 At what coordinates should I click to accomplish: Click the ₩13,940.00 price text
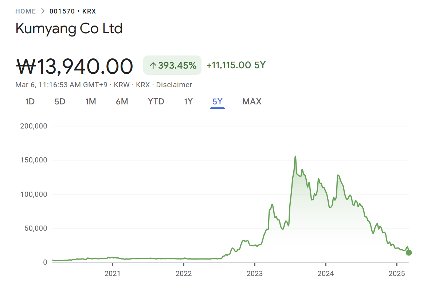click(74, 66)
